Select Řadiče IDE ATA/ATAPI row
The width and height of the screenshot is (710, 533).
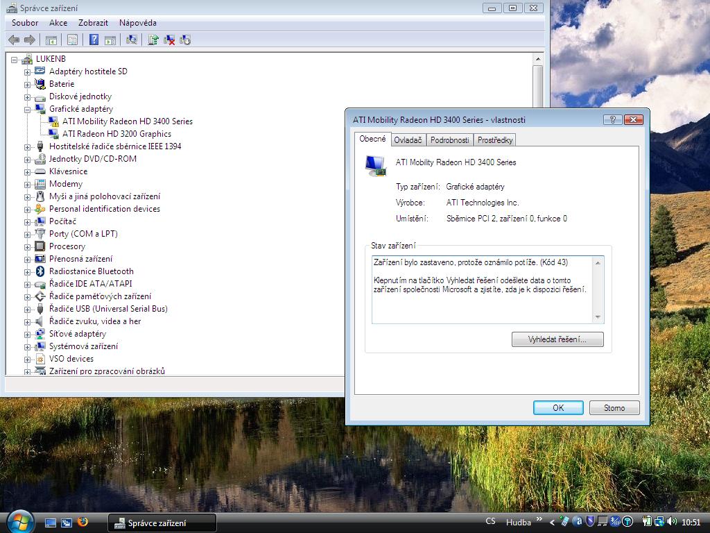(x=91, y=284)
